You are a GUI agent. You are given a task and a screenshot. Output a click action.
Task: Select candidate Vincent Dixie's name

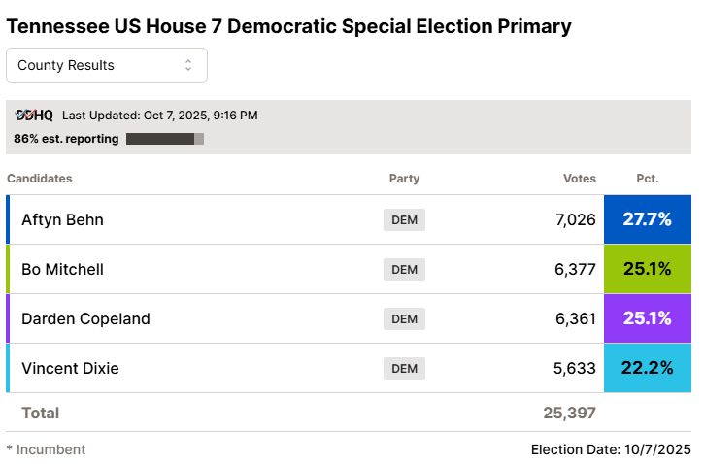pos(70,368)
